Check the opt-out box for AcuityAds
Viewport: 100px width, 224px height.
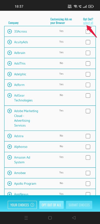click(88, 42)
